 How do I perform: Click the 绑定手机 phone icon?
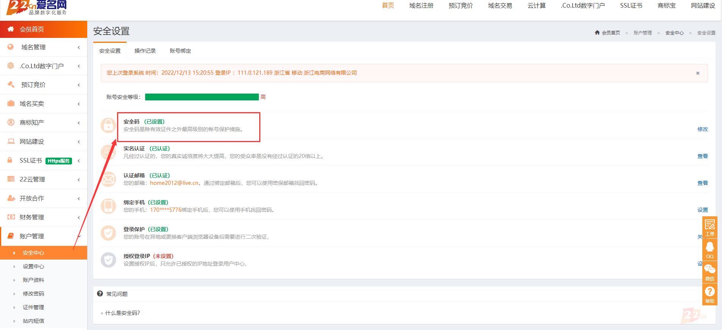(x=108, y=206)
